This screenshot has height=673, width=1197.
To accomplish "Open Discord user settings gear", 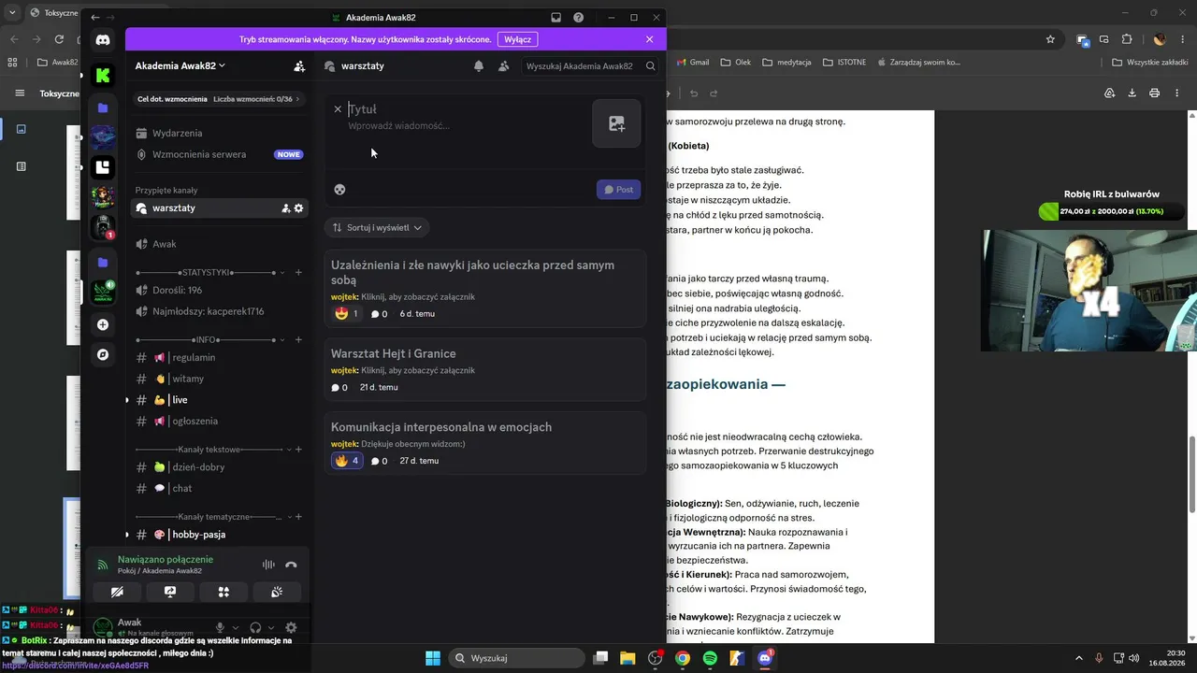I will 291,628.
